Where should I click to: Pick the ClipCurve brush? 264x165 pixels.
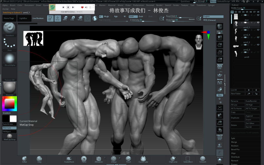173,159
